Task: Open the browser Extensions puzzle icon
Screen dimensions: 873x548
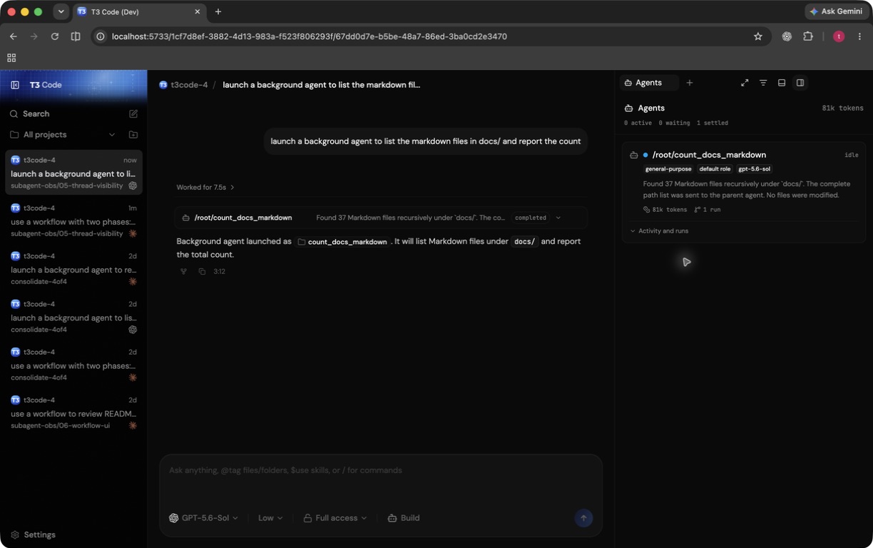Action: pyautogui.click(x=808, y=36)
